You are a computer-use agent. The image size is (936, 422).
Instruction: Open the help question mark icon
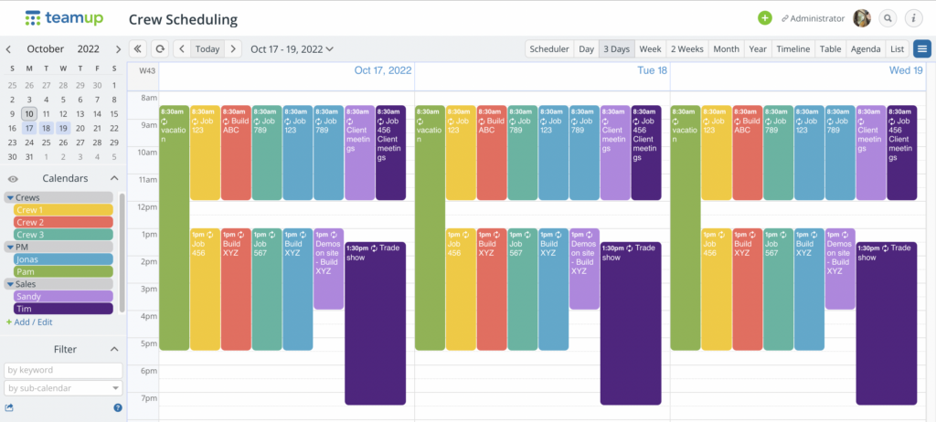pos(118,407)
